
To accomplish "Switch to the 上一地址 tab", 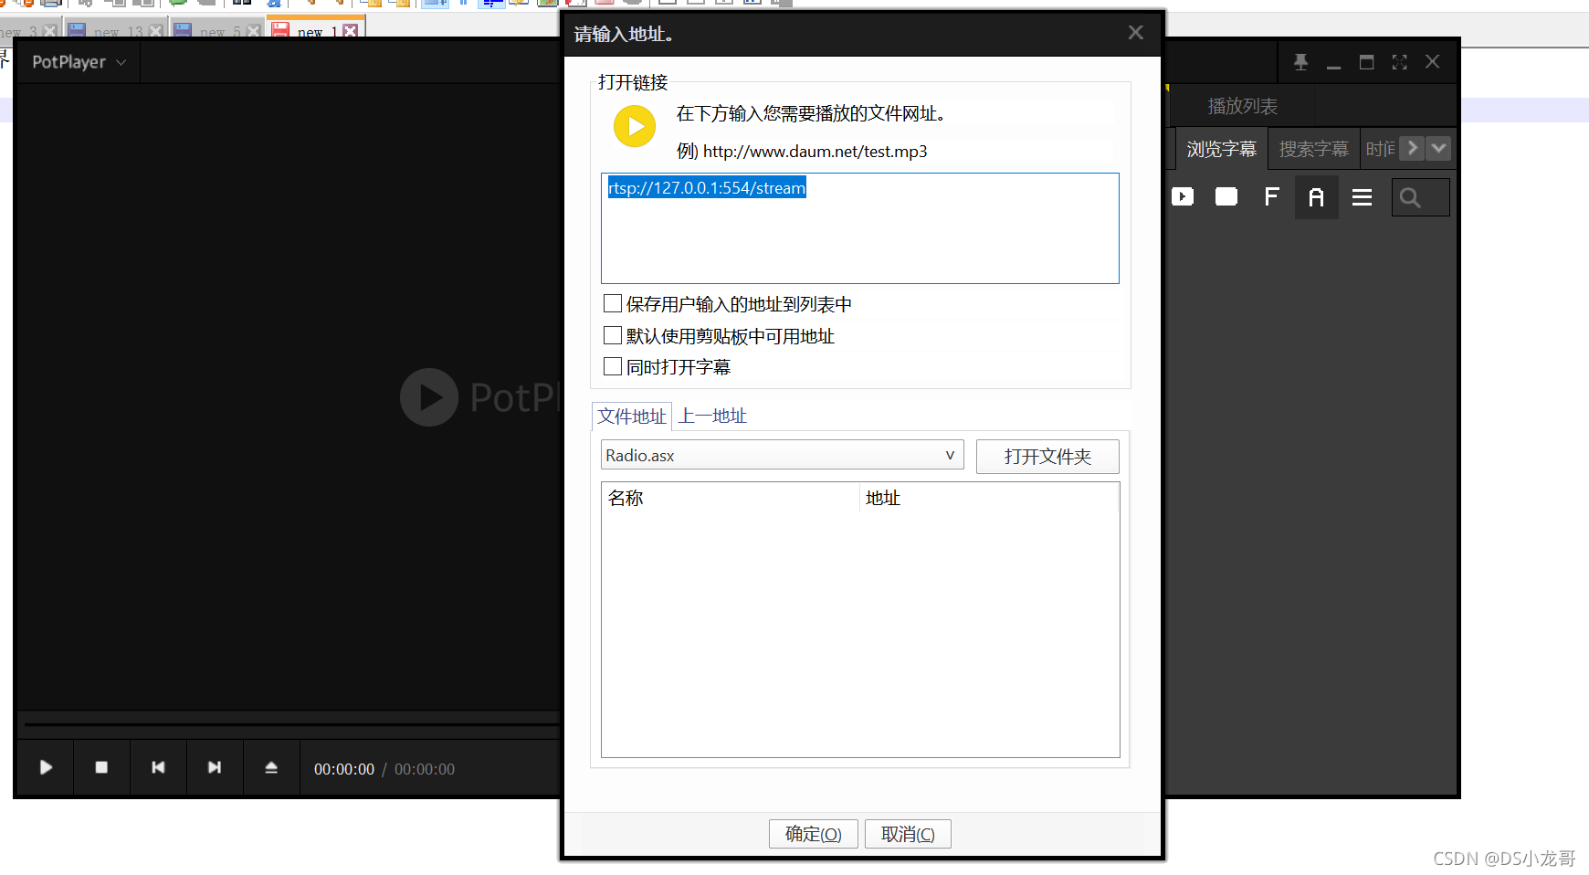I will [711, 416].
